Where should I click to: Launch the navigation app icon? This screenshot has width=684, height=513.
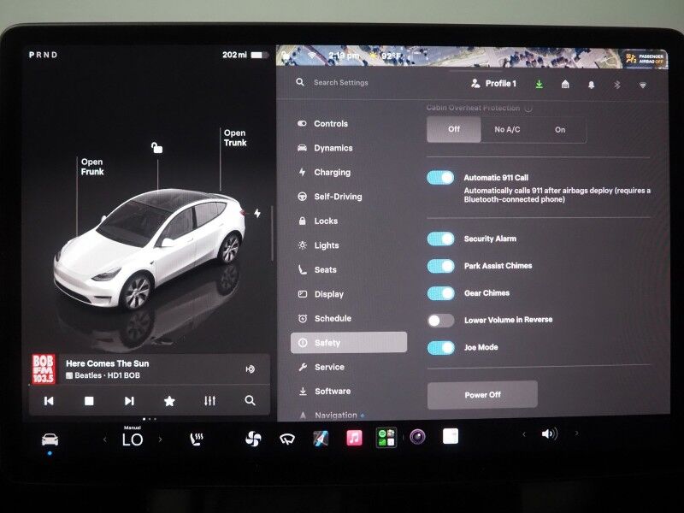tap(321, 439)
